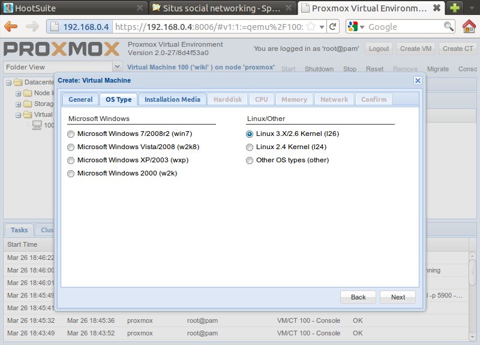Click the Next button
Image resolution: width=480 pixels, height=345 pixels.
pos(398,297)
